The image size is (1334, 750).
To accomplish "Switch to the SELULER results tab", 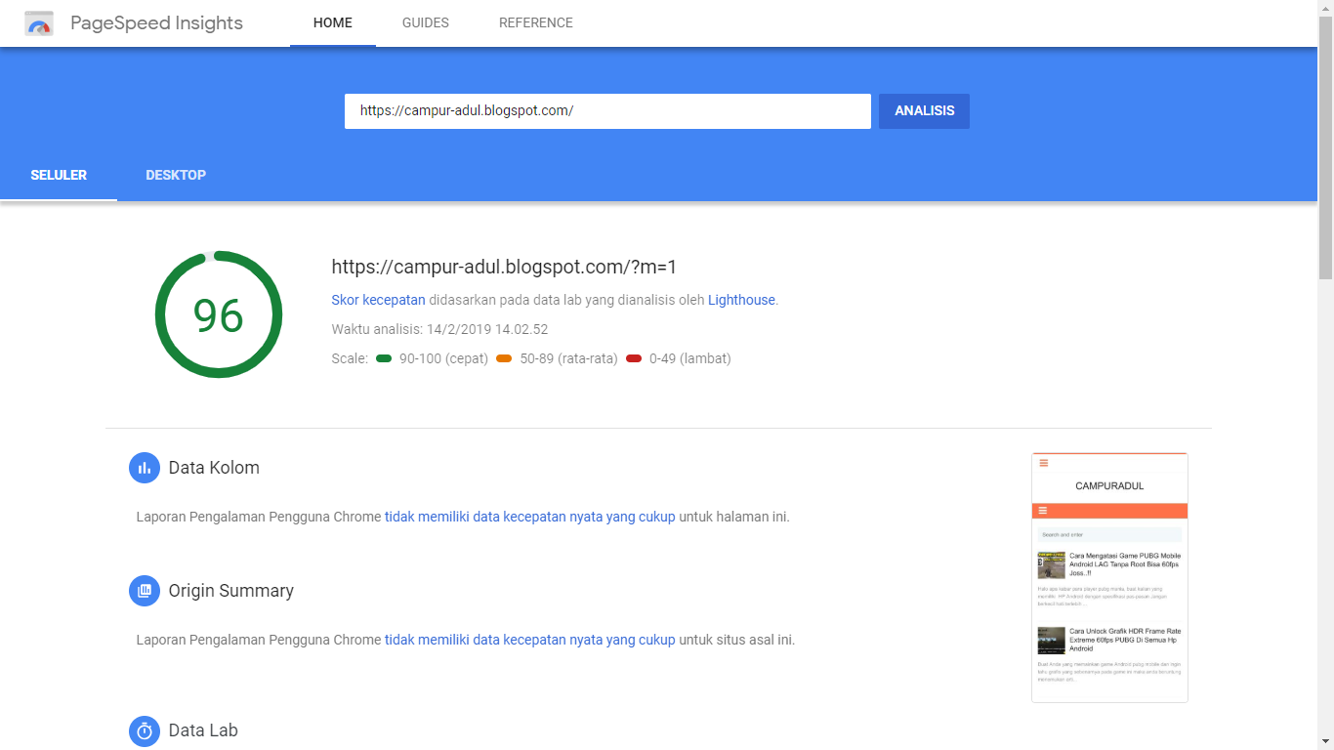I will point(59,176).
